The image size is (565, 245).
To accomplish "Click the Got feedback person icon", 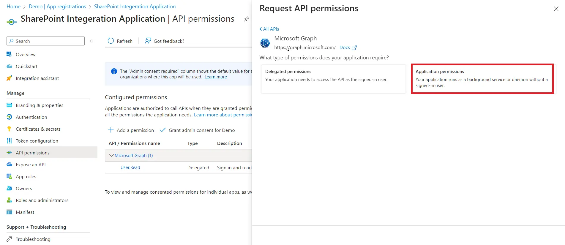I will (x=148, y=41).
